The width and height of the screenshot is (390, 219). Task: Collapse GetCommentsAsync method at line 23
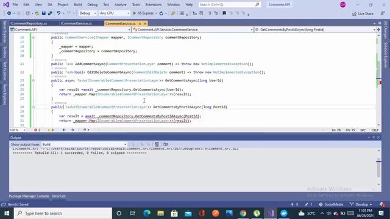[x=33, y=80]
